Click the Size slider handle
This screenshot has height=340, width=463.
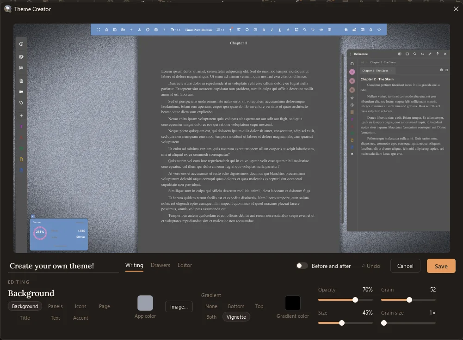(342, 323)
